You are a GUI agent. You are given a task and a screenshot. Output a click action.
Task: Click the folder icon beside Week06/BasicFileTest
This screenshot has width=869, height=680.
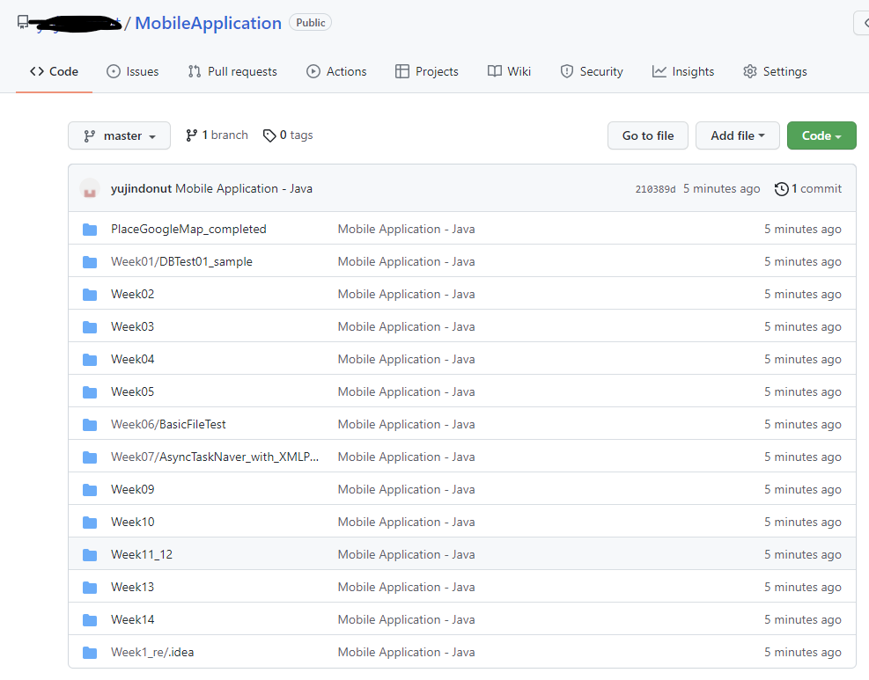point(90,425)
